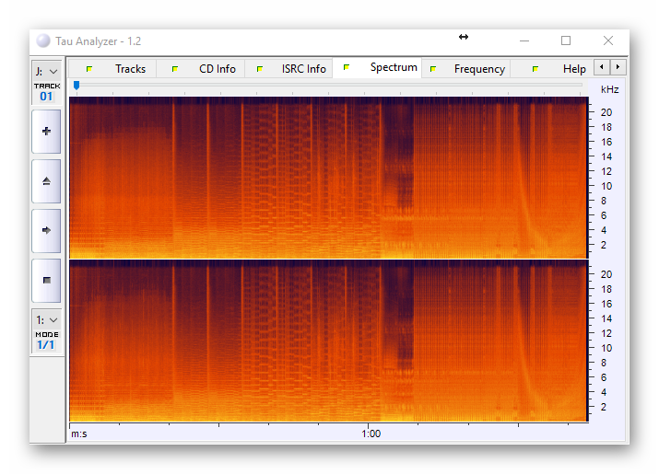Image resolution: width=659 pixels, height=474 pixels.
Task: Click the lower channel spectrogram display
Action: click(x=328, y=341)
